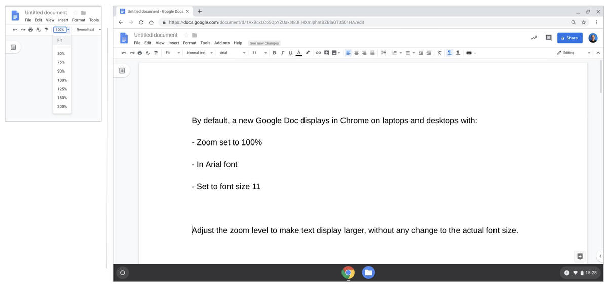Open the Files app on the shelf
Screen dimensions: 608x290
coord(368,273)
